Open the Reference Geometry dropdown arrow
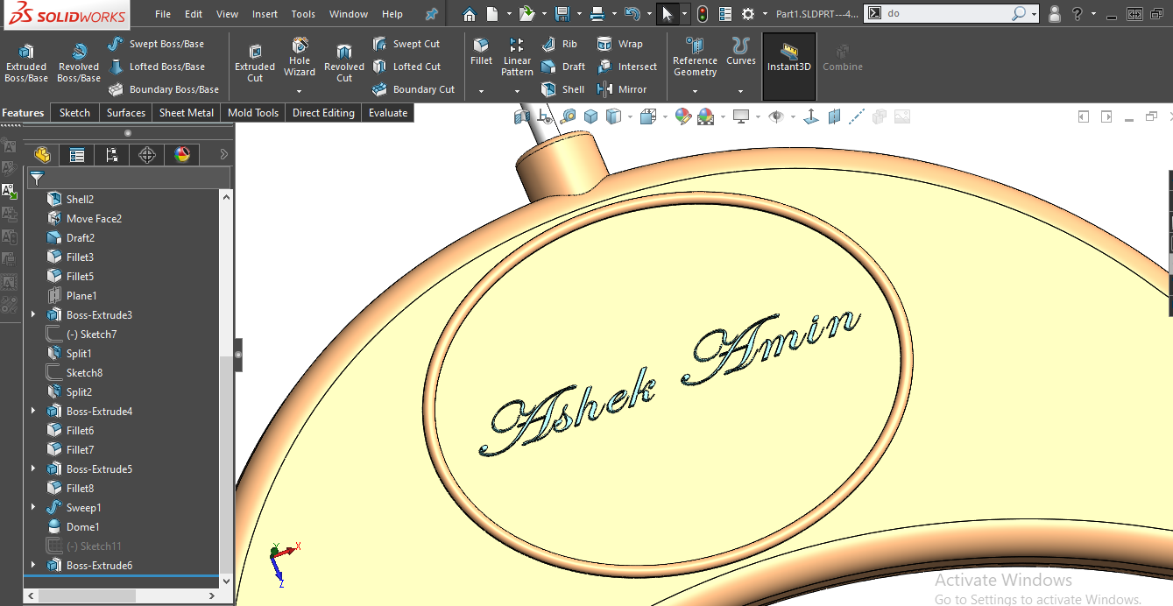1173x606 pixels. tap(695, 91)
